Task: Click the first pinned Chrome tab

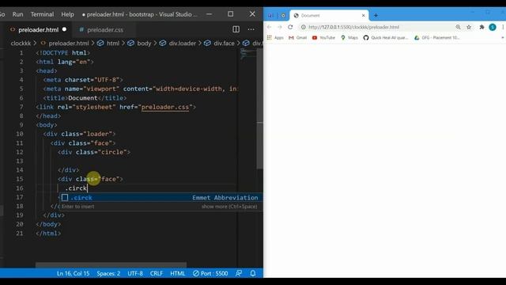Action: click(x=270, y=15)
